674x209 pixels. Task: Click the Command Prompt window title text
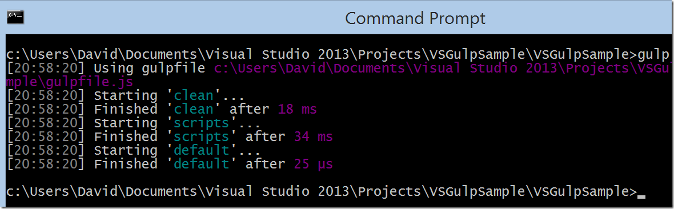pyautogui.click(x=415, y=18)
